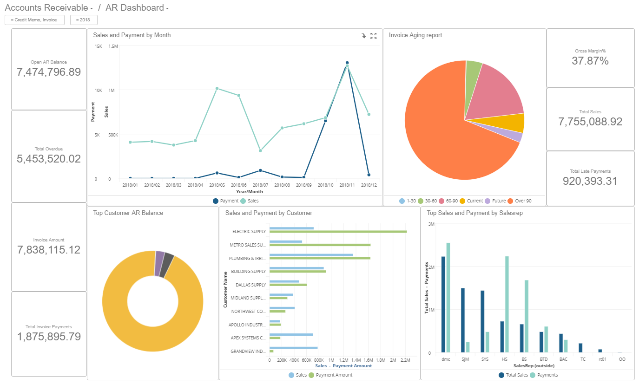Click the Gross Margin% value

590,60
